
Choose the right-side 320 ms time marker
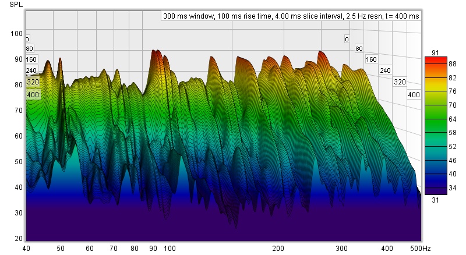click(400, 82)
